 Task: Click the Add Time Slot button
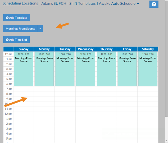coord(17,40)
